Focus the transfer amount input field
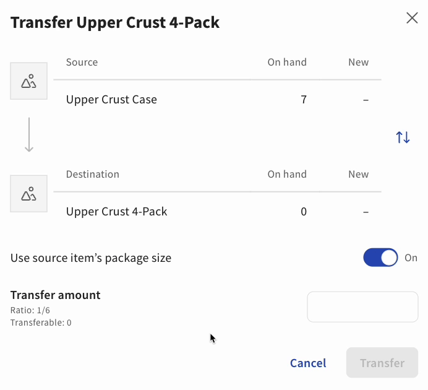Screen dimensions: 428x390 point(362,307)
